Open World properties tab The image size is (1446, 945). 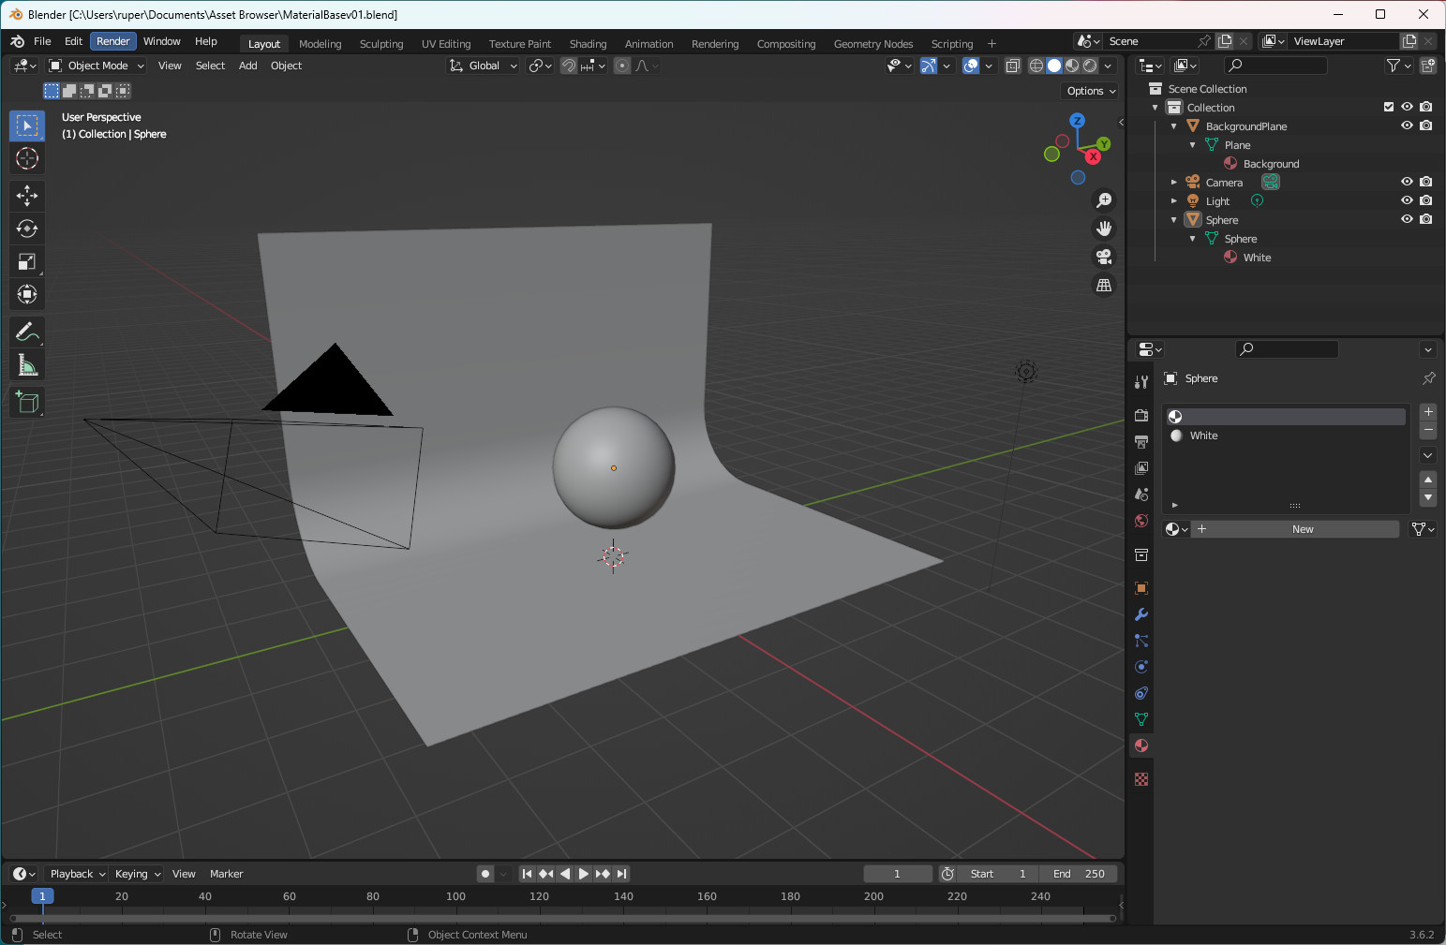(1141, 520)
